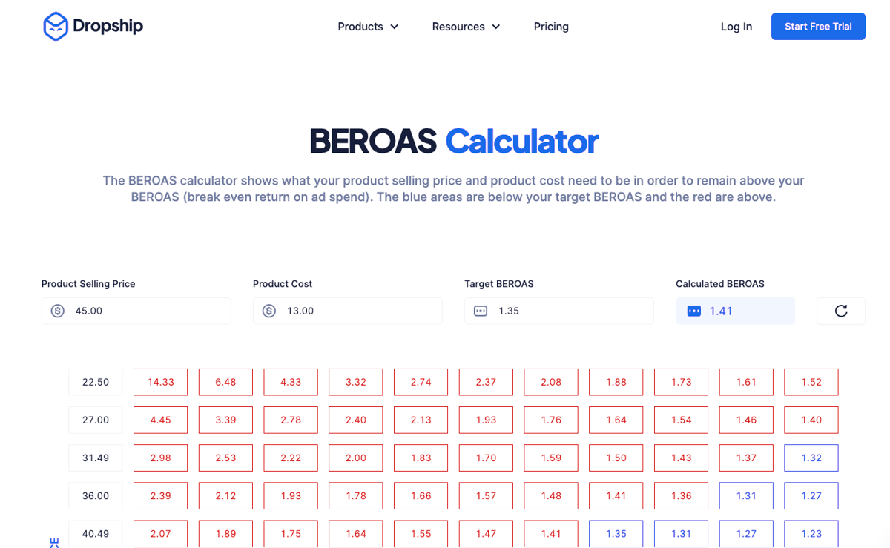The height and width of the screenshot is (548, 890).
Task: Select the blue 1.35 cell
Action: [616, 533]
